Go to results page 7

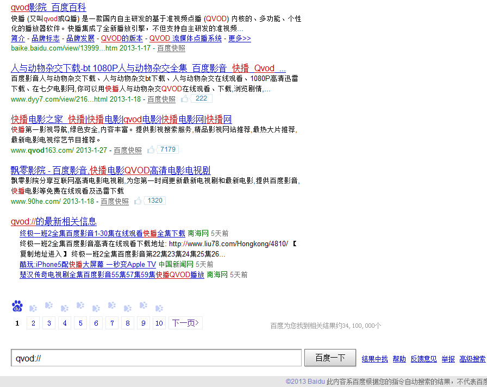[112, 323]
